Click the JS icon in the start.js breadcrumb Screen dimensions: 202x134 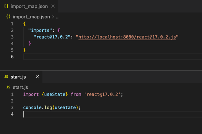(x=8, y=87)
